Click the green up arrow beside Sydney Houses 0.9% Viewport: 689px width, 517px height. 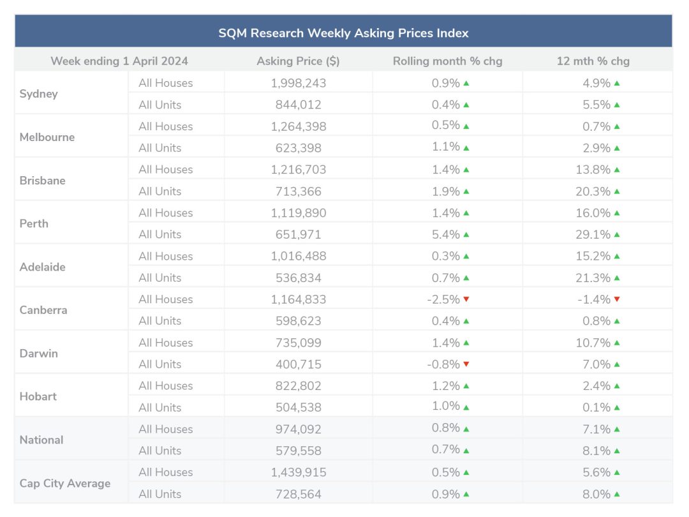point(466,83)
